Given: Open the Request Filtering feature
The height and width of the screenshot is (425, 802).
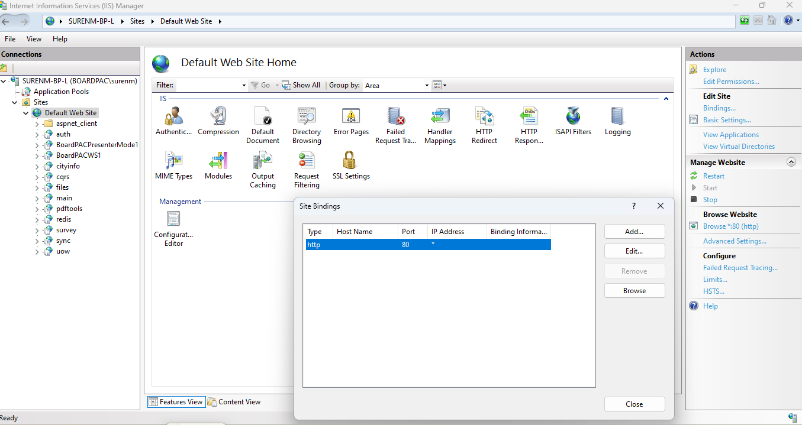Looking at the screenshot, I should 307,170.
